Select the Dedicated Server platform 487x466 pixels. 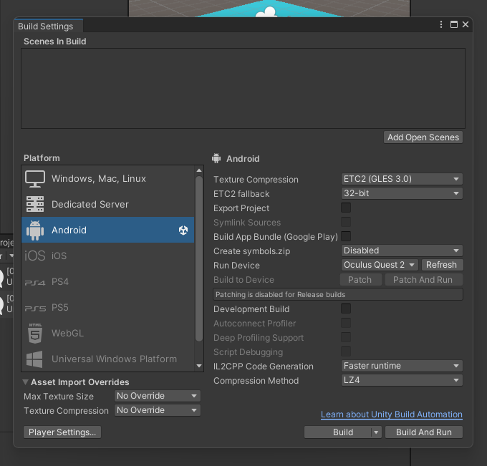coord(107,204)
